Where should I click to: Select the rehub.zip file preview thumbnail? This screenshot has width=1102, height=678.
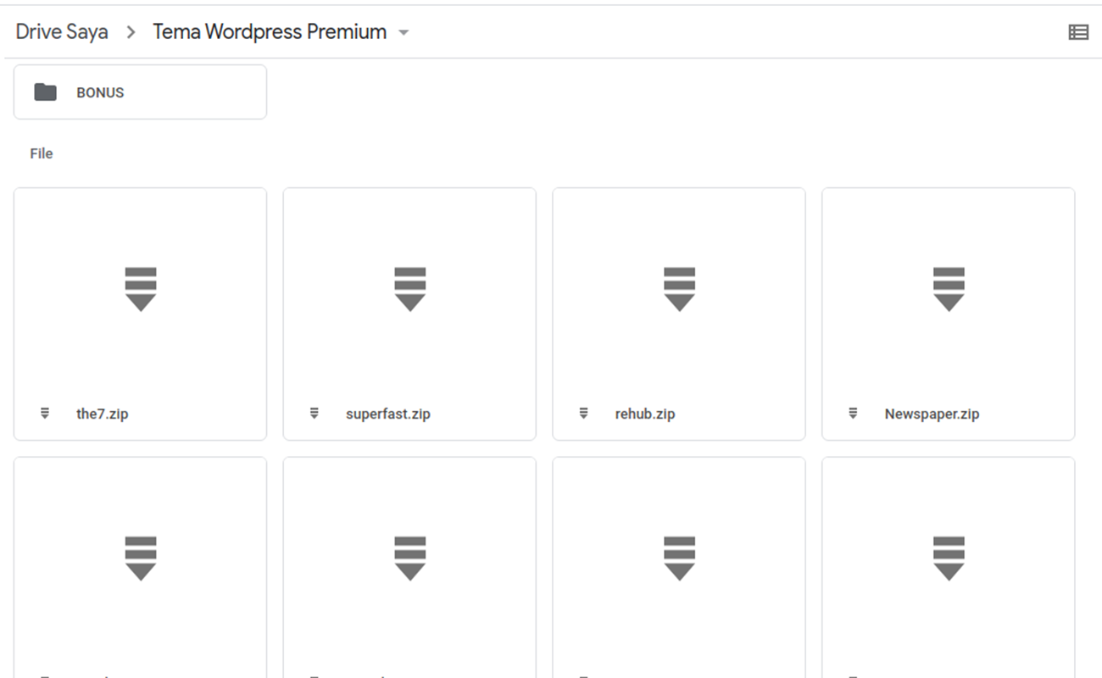pyautogui.click(x=680, y=289)
